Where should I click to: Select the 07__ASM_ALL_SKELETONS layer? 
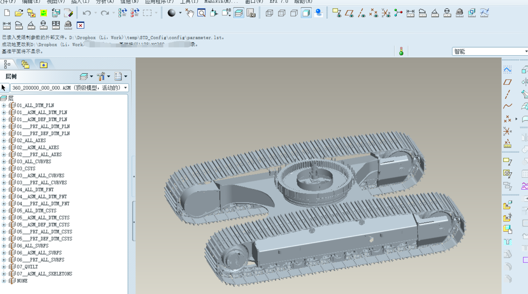(x=44, y=274)
